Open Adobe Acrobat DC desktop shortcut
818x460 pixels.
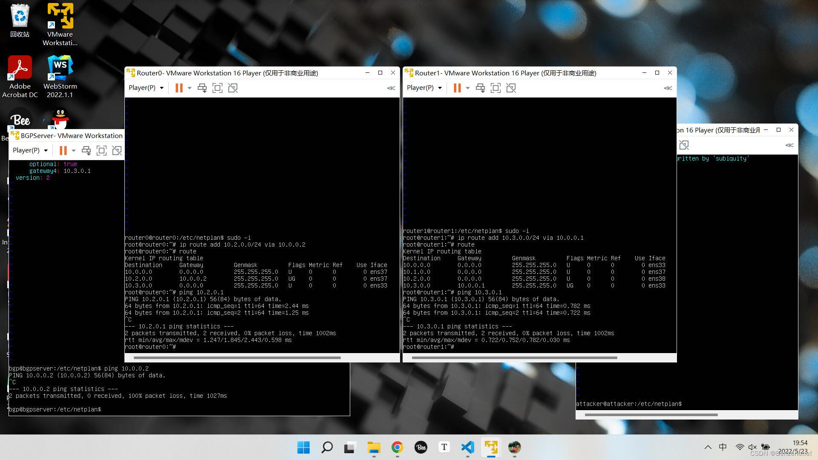[20, 77]
